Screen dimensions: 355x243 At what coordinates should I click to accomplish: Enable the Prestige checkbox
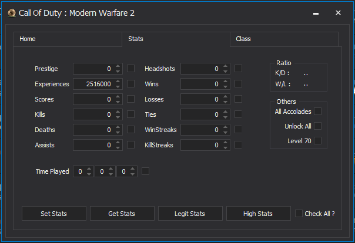pyautogui.click(x=130, y=69)
